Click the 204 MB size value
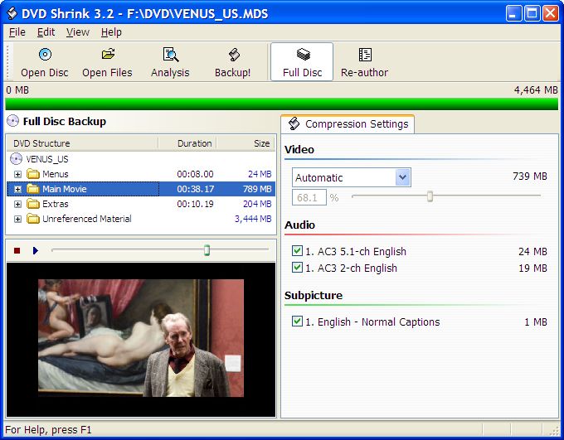 pos(257,204)
